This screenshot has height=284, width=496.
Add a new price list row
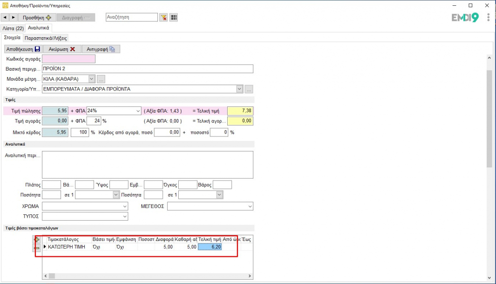37,239
